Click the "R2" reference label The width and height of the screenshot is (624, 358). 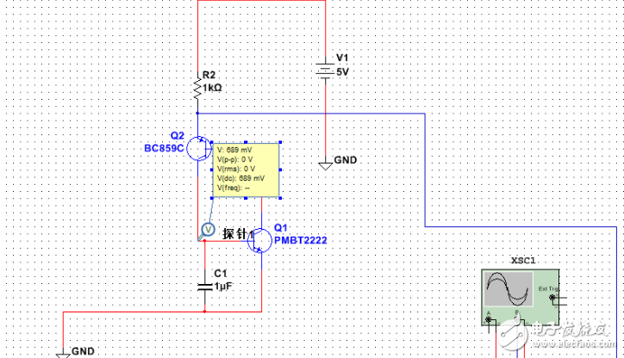[209, 75]
